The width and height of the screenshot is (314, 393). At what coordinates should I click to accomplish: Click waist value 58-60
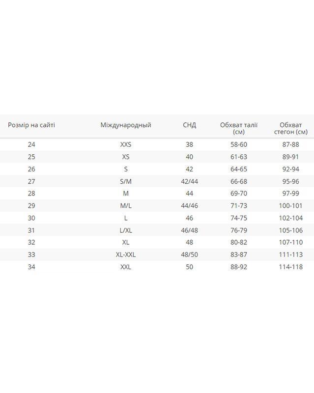pos(239,144)
